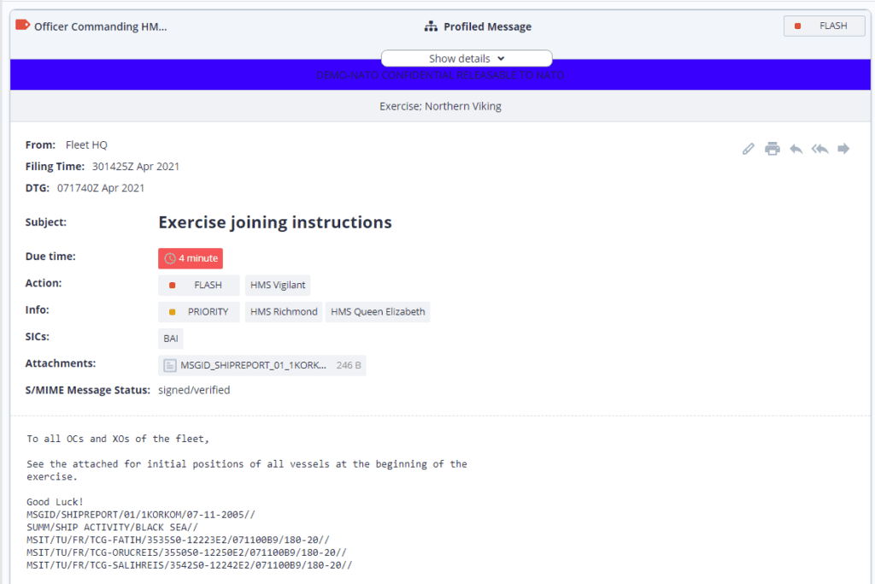The width and height of the screenshot is (875, 584).
Task: Click the red label tag icon
Action: click(x=23, y=26)
